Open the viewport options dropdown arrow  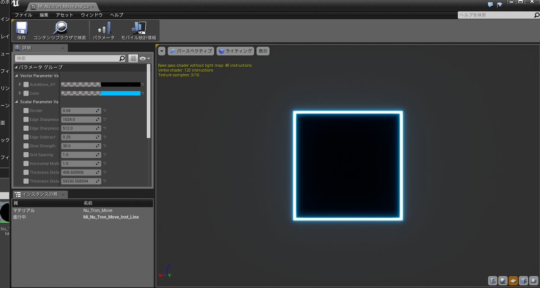pos(162,51)
